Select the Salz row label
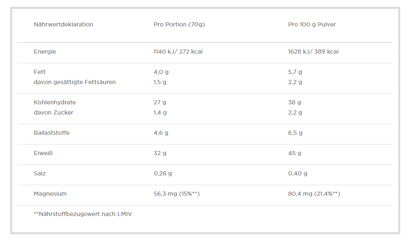 coord(39,173)
